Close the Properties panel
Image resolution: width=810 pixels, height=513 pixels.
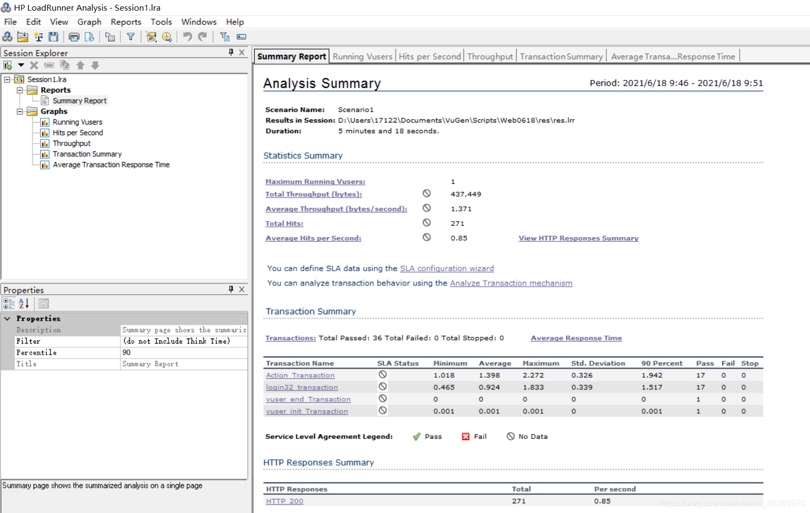coord(242,289)
